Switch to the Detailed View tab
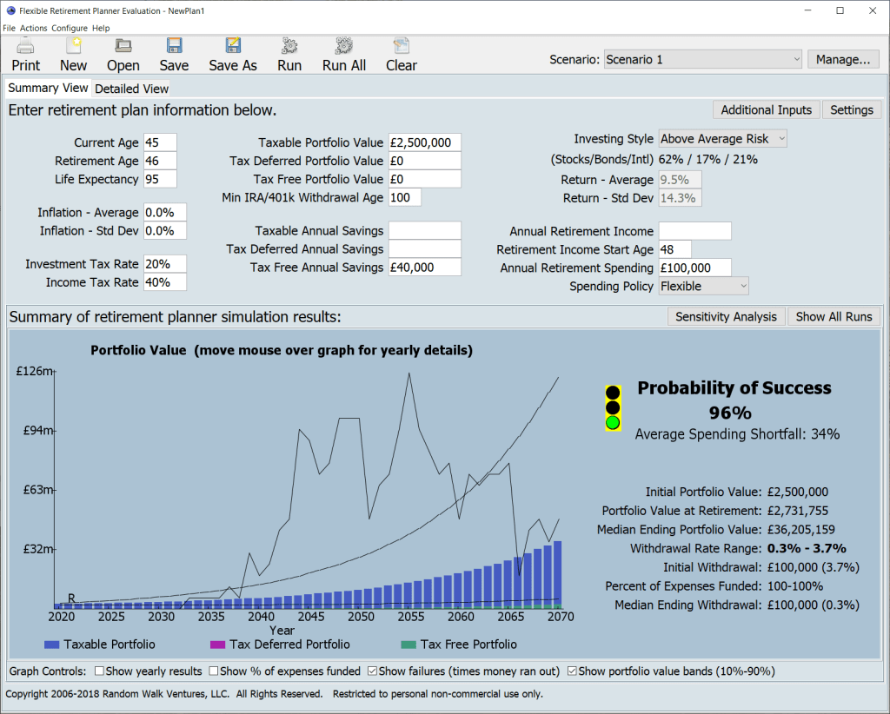The image size is (890, 714). pyautogui.click(x=131, y=89)
